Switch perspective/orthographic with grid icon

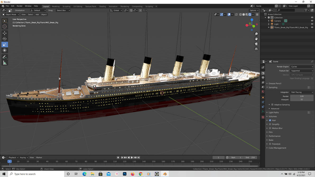tap(256, 49)
